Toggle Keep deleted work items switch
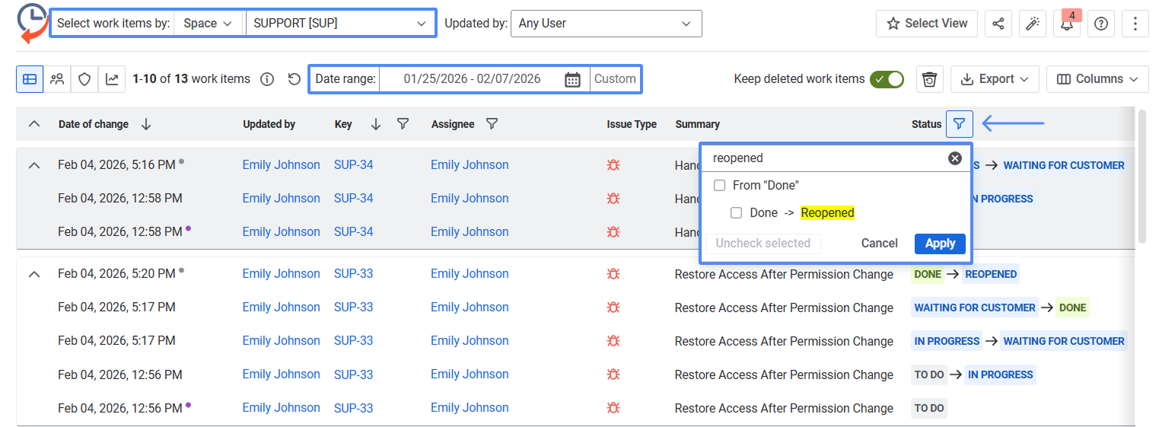Screen dimensions: 1159x427 (x=887, y=79)
